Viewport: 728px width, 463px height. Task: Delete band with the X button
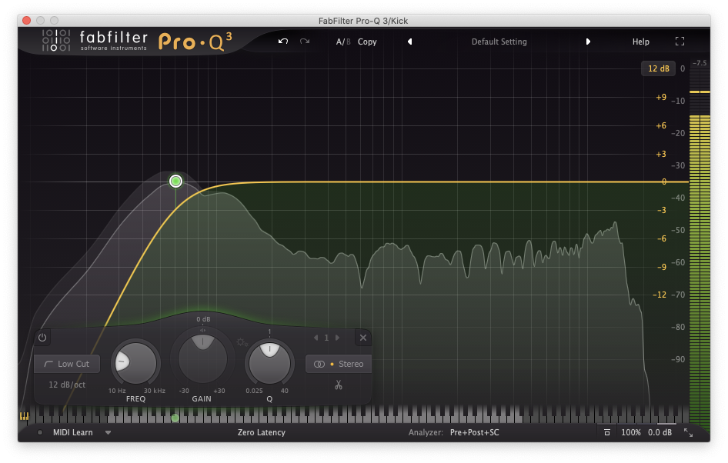363,338
